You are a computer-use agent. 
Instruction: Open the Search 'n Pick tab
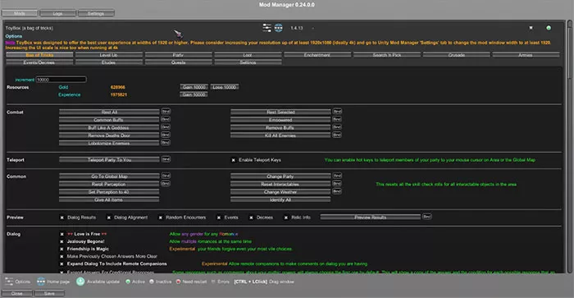pos(387,55)
